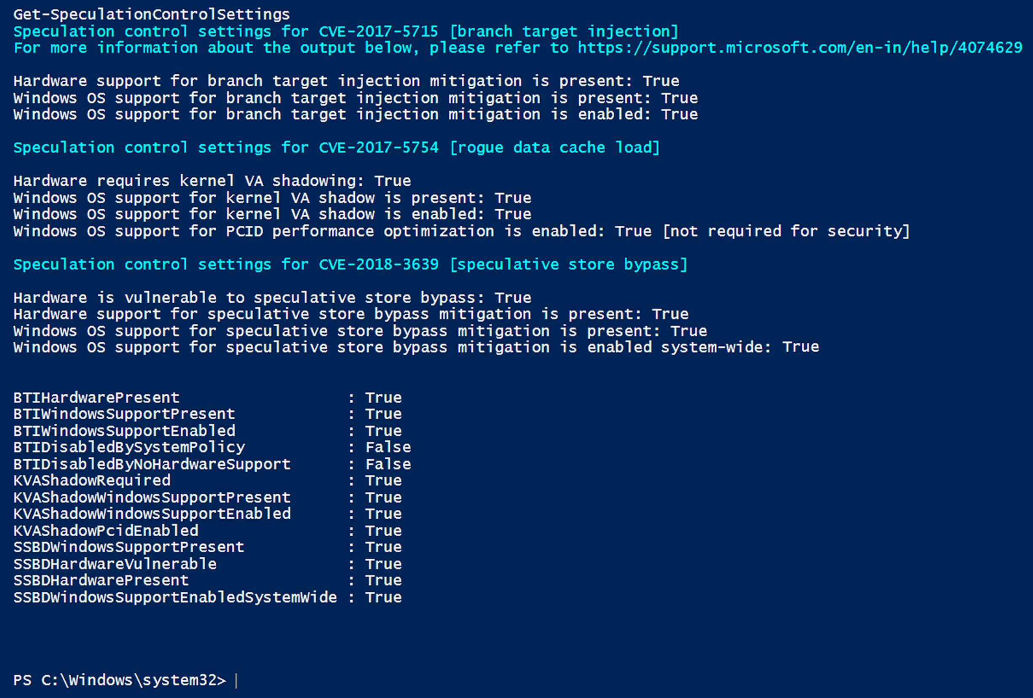1033x698 pixels.
Task: Select the SSBDWindowsSupportEnabledSystemWide property
Action: point(175,597)
